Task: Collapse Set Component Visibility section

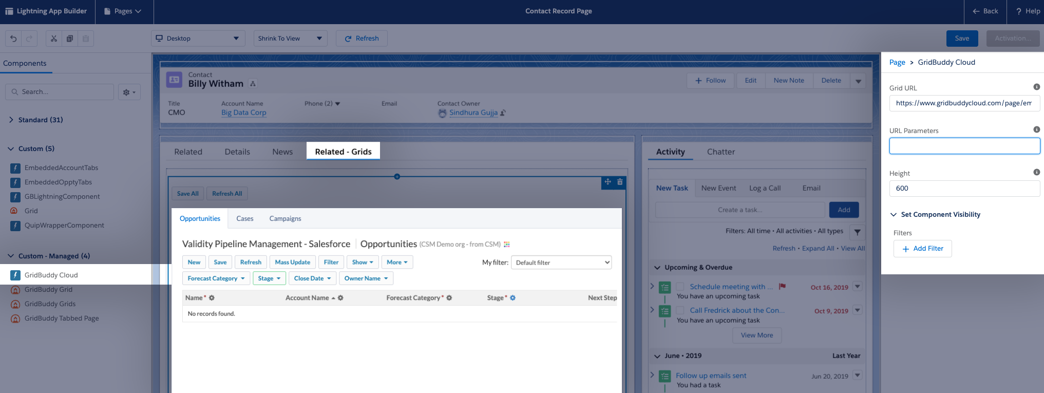Action: coord(894,215)
